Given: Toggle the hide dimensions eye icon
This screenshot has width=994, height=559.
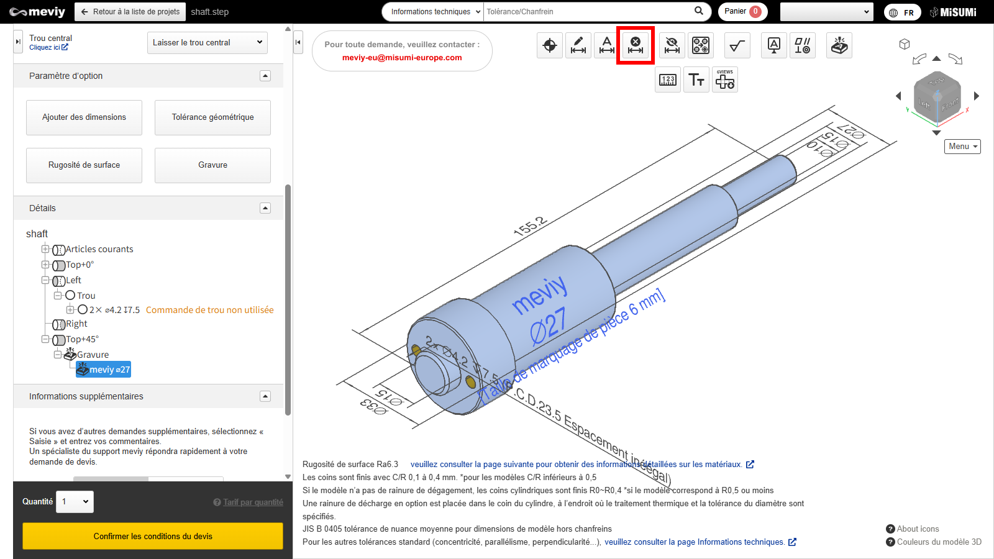Looking at the screenshot, I should click(672, 45).
